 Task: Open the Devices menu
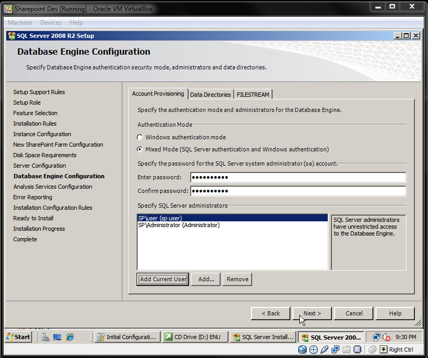coord(51,23)
